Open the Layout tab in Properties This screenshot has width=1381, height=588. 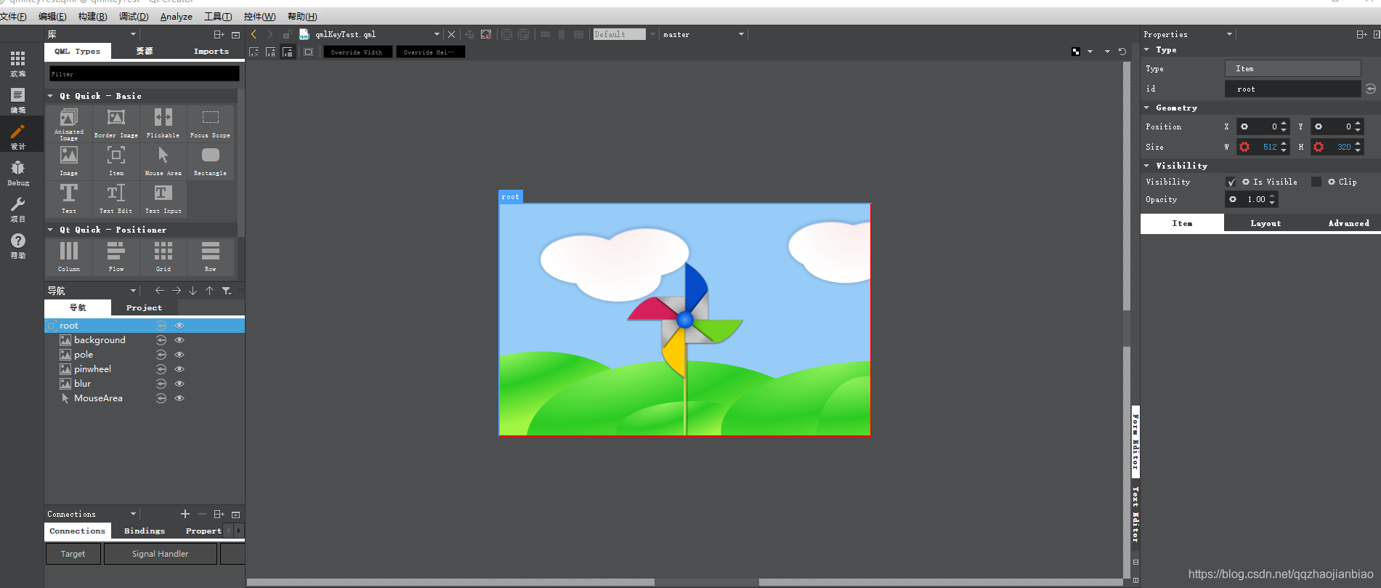[x=1265, y=223]
